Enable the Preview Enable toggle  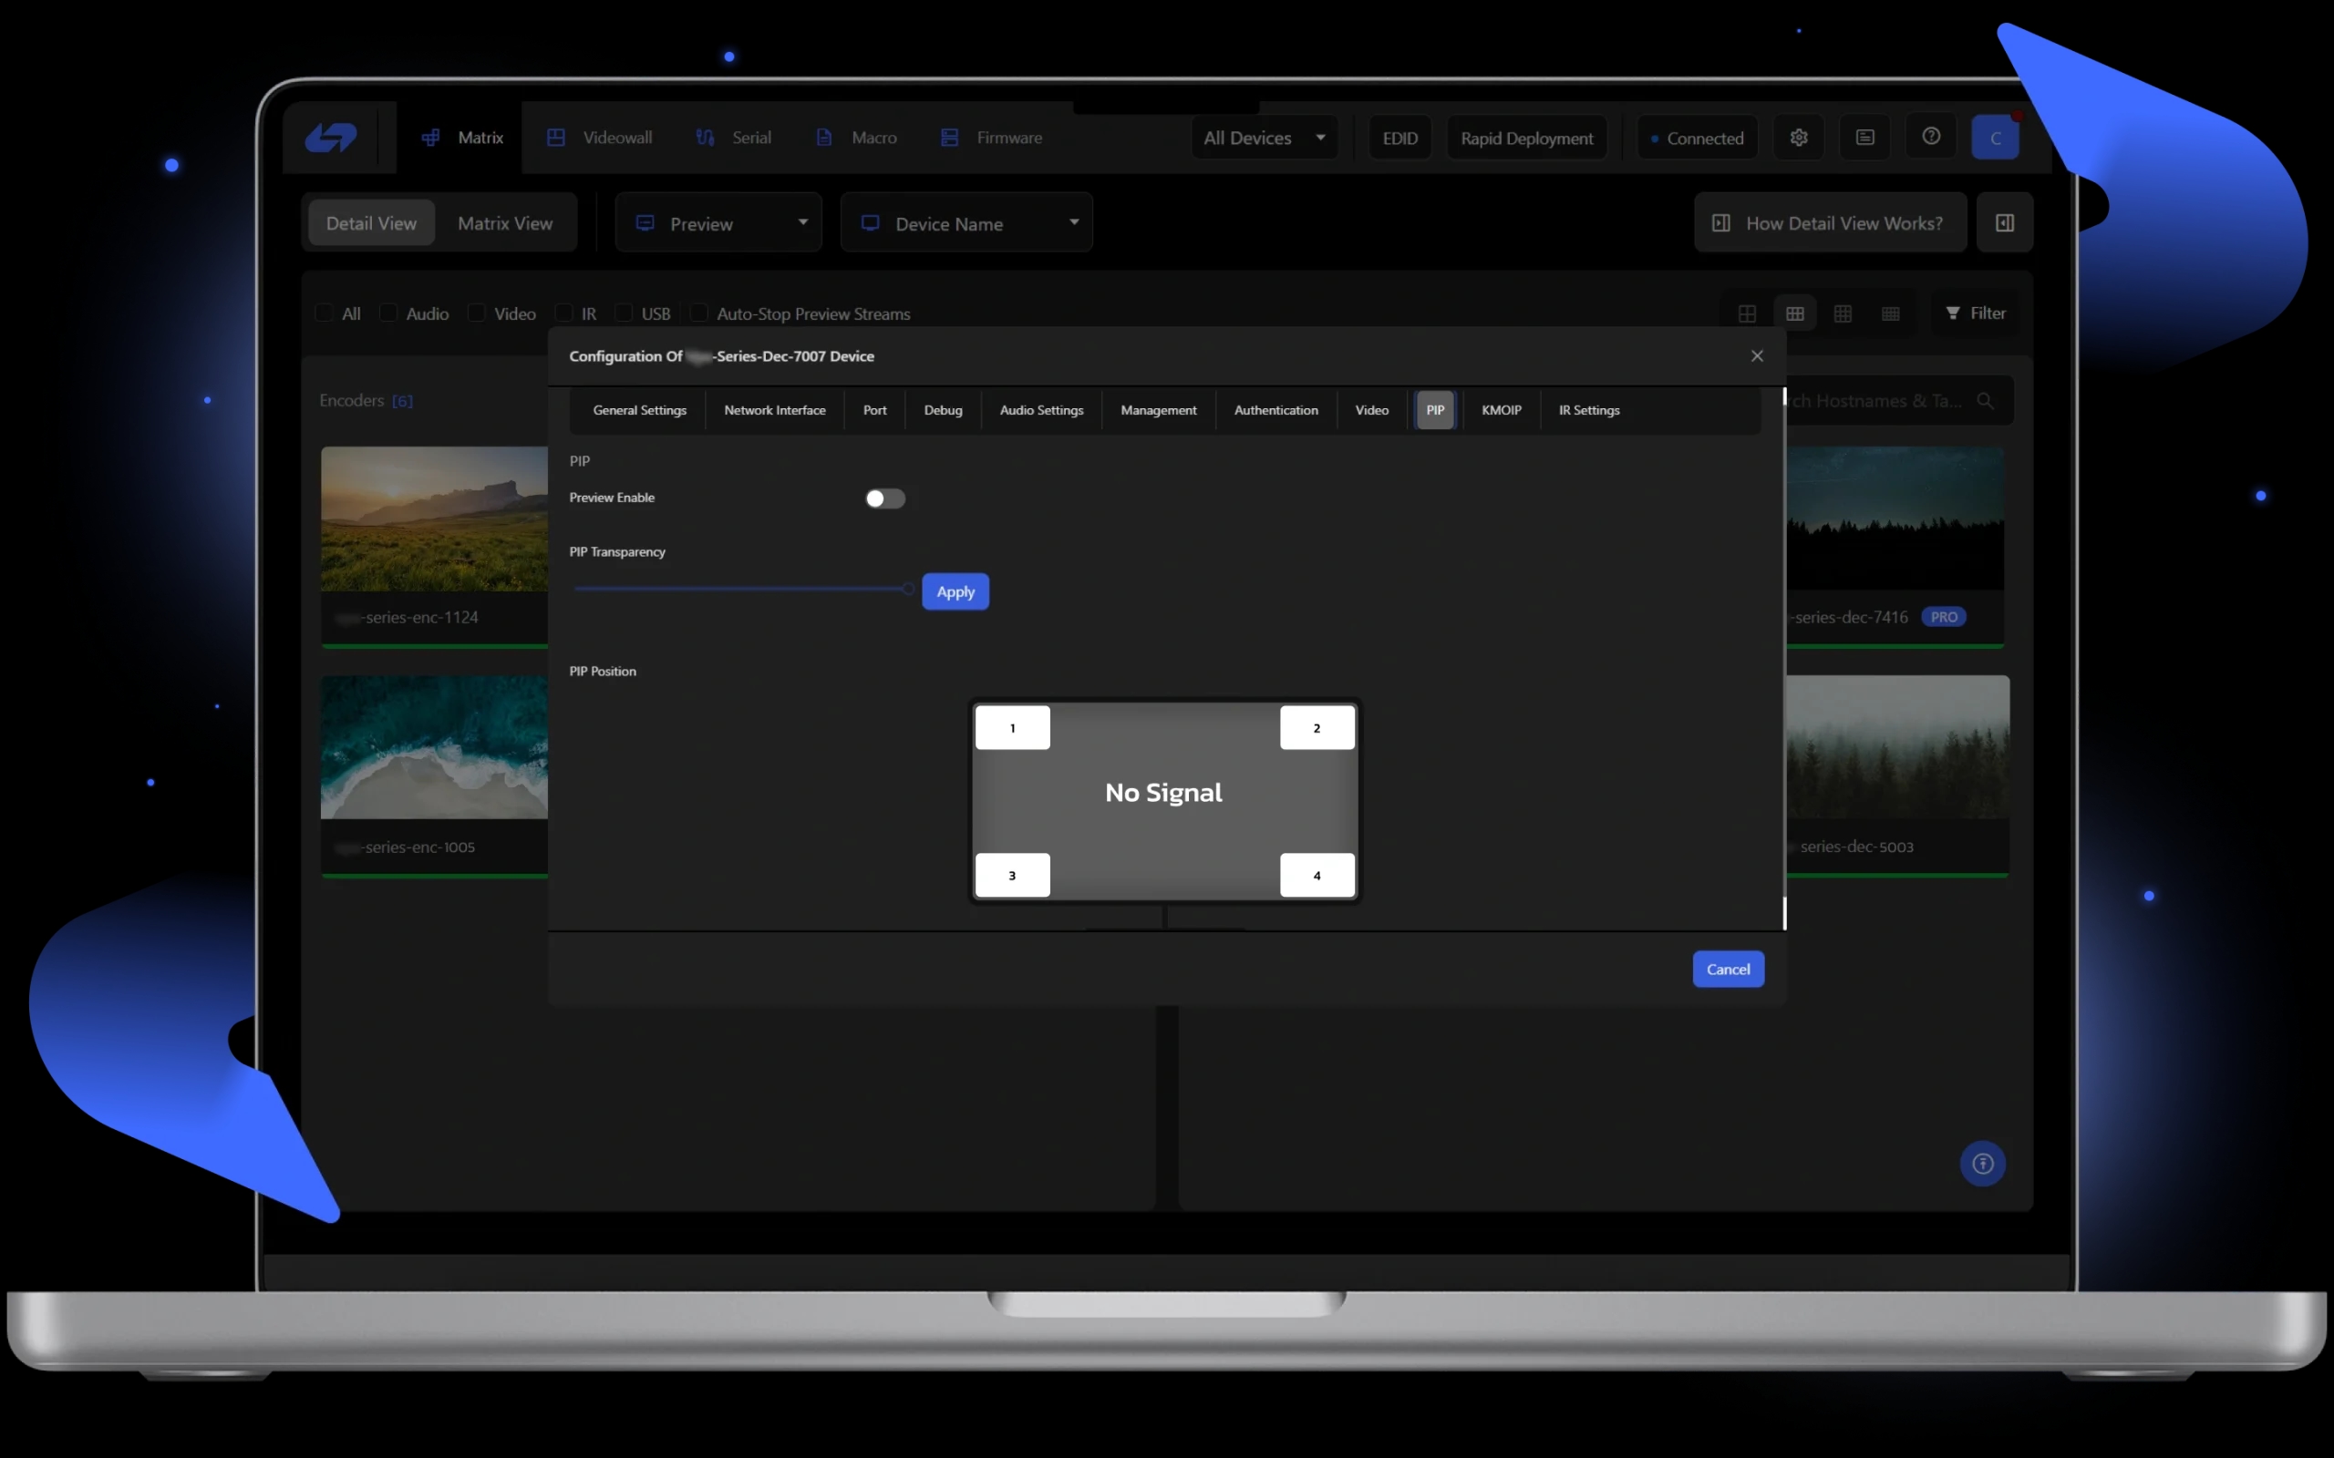(884, 498)
